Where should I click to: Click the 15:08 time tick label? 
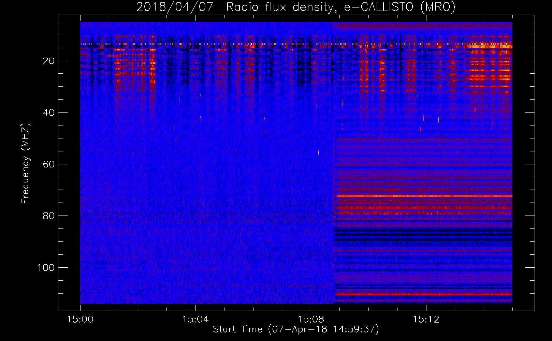coord(311,320)
